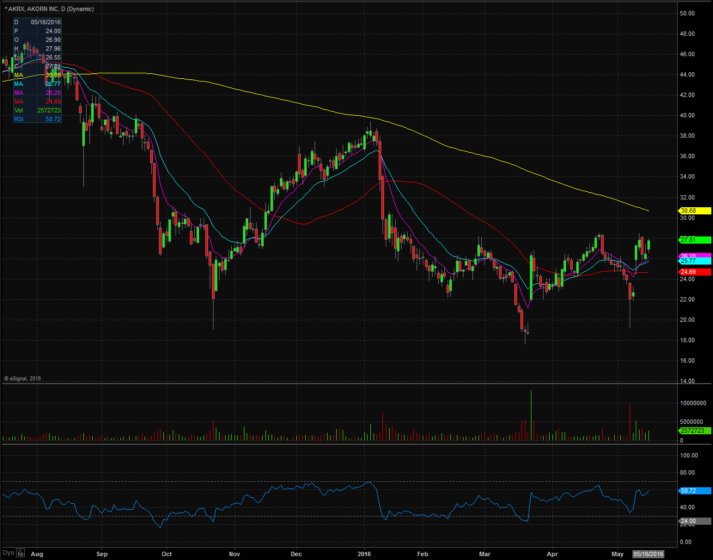The width and height of the screenshot is (713, 560).
Task: Click the time-lock icon beside Dyn
Action: [21, 553]
